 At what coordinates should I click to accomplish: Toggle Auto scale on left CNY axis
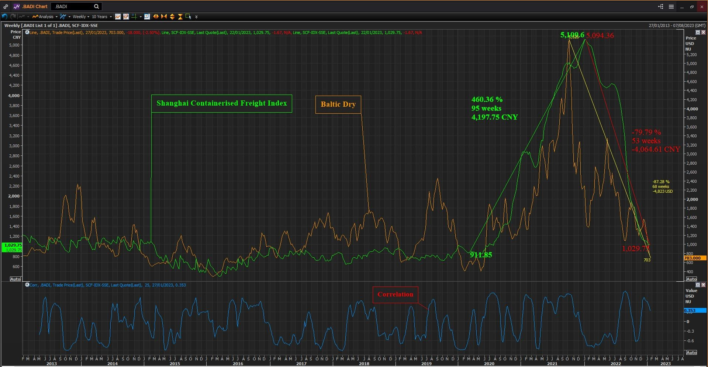(x=15, y=279)
